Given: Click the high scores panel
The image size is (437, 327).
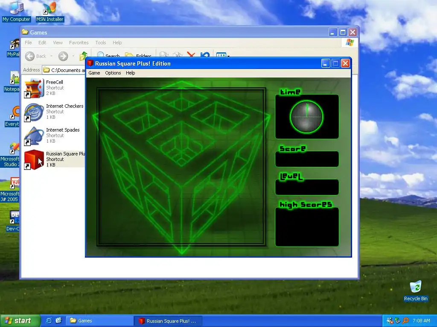Looking at the screenshot, I should 307,227.
